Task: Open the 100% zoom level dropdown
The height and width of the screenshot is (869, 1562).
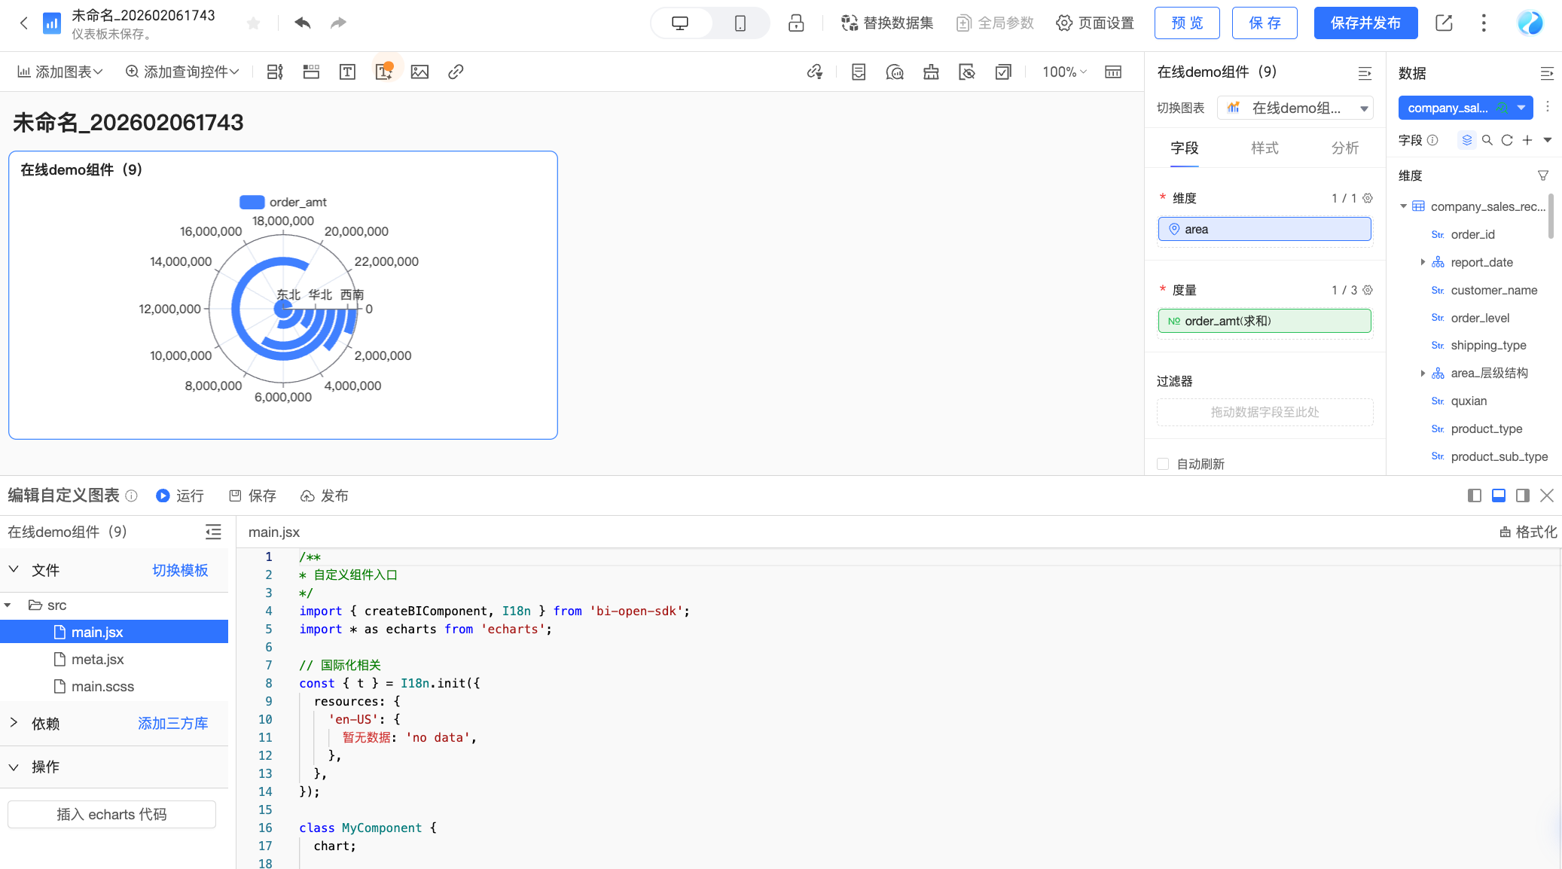Action: (x=1064, y=72)
